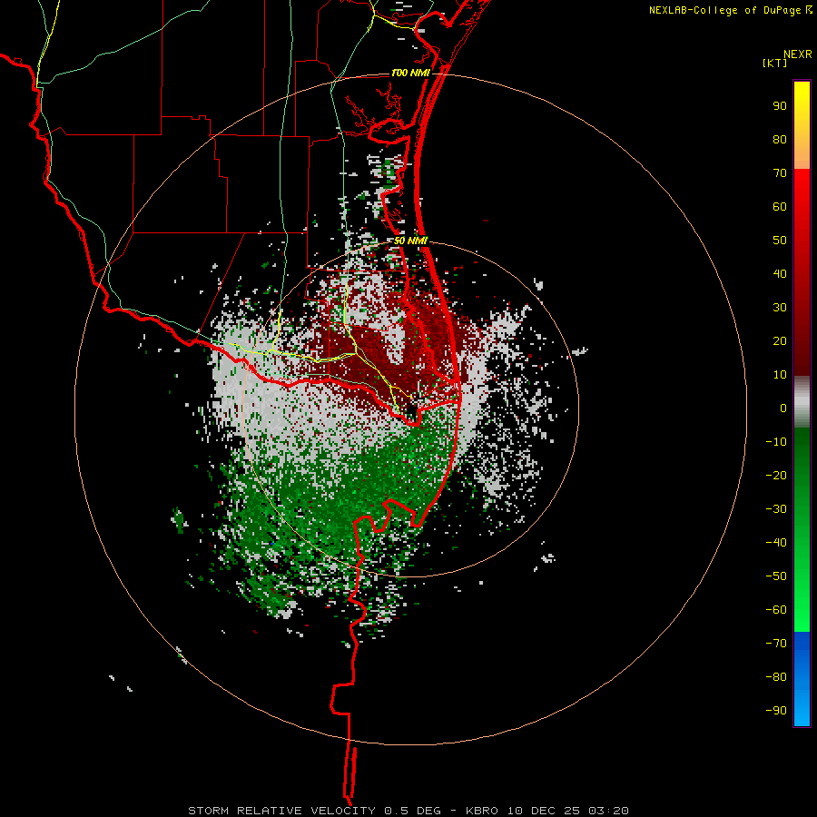817x817 pixels.
Task: Select the -30 scale label
Action: pyautogui.click(x=776, y=509)
